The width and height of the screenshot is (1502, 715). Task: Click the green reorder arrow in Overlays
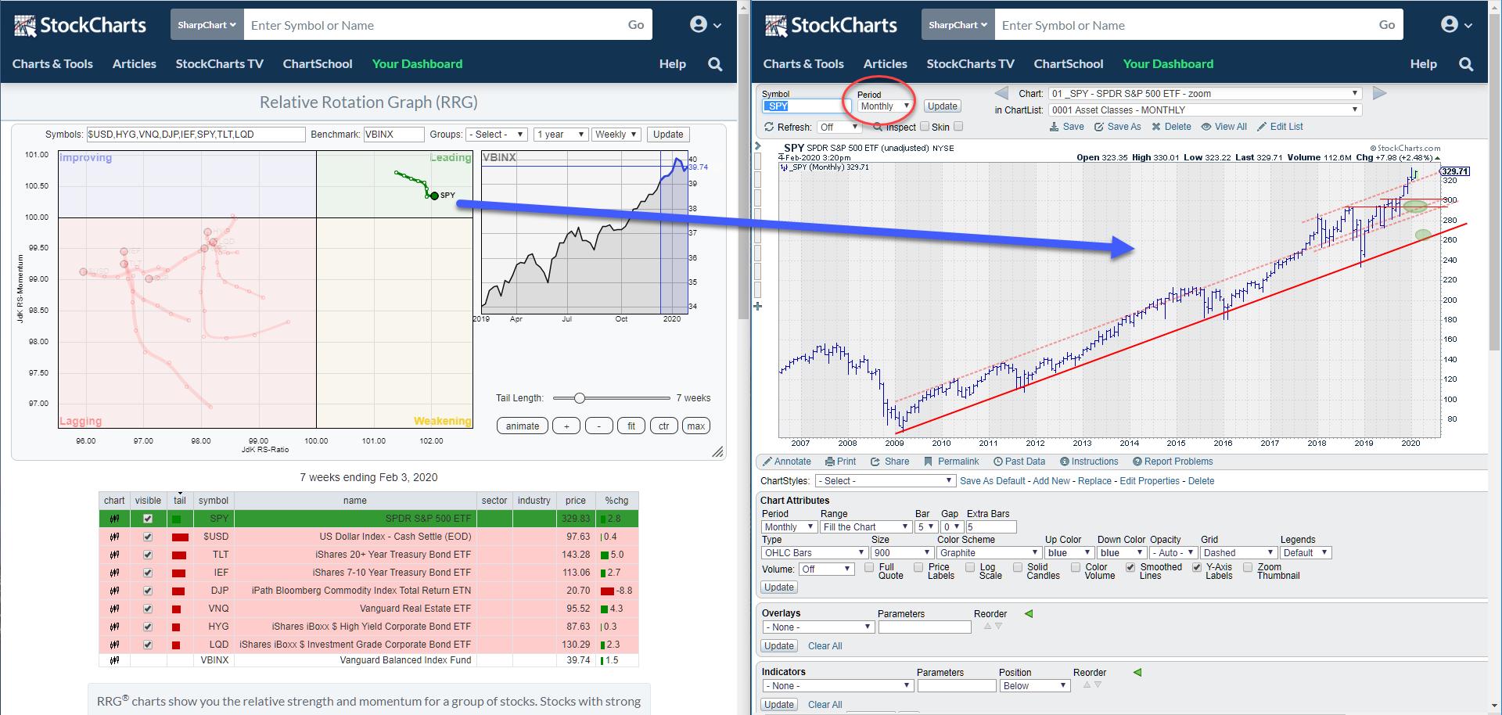coord(1029,614)
